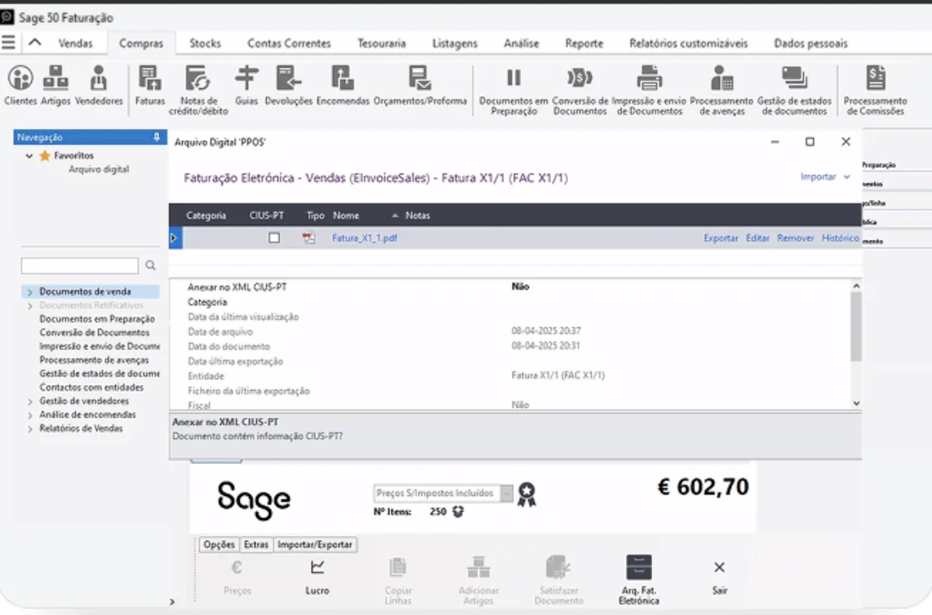This screenshot has height=615, width=932.
Task: Click the Arq. Fat. Eletrónica button
Action: (x=639, y=579)
